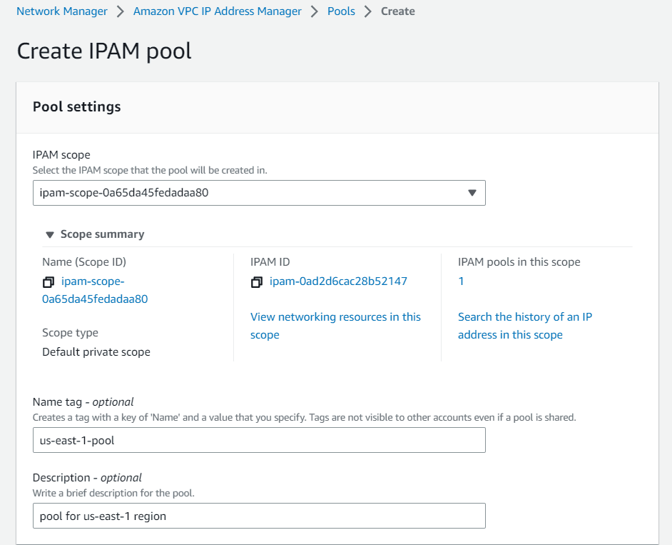Click the chevron before the Create breadcrumb
The image size is (672, 545).
tap(367, 11)
